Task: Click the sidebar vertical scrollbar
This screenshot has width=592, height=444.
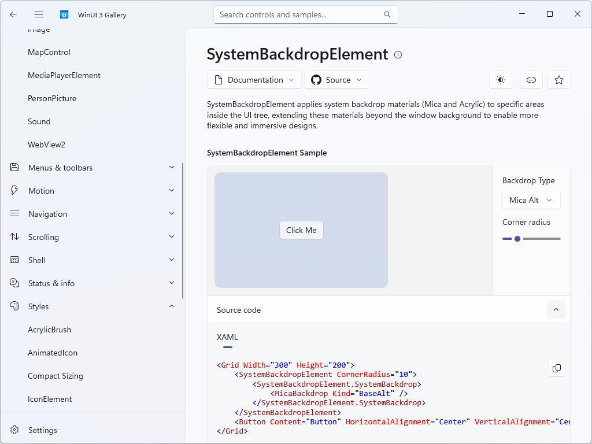Action: 183,230
